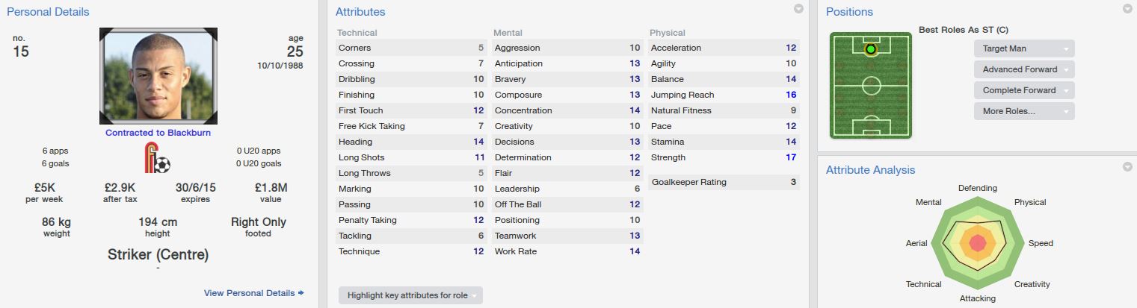Image resolution: width=1137 pixels, height=308 pixels.
Task: Expand the Advanced Forward role dropdown
Action: click(x=1023, y=69)
